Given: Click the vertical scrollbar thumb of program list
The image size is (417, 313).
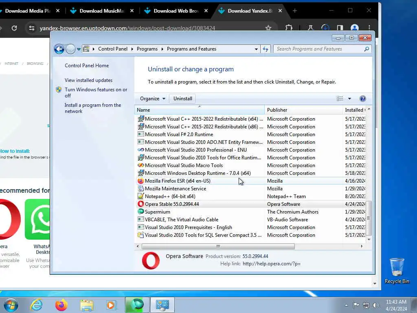Looking at the screenshot, I should point(369,218).
